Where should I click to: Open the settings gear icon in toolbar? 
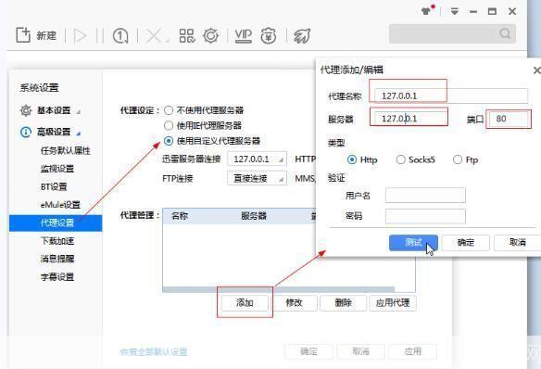[x=211, y=35]
